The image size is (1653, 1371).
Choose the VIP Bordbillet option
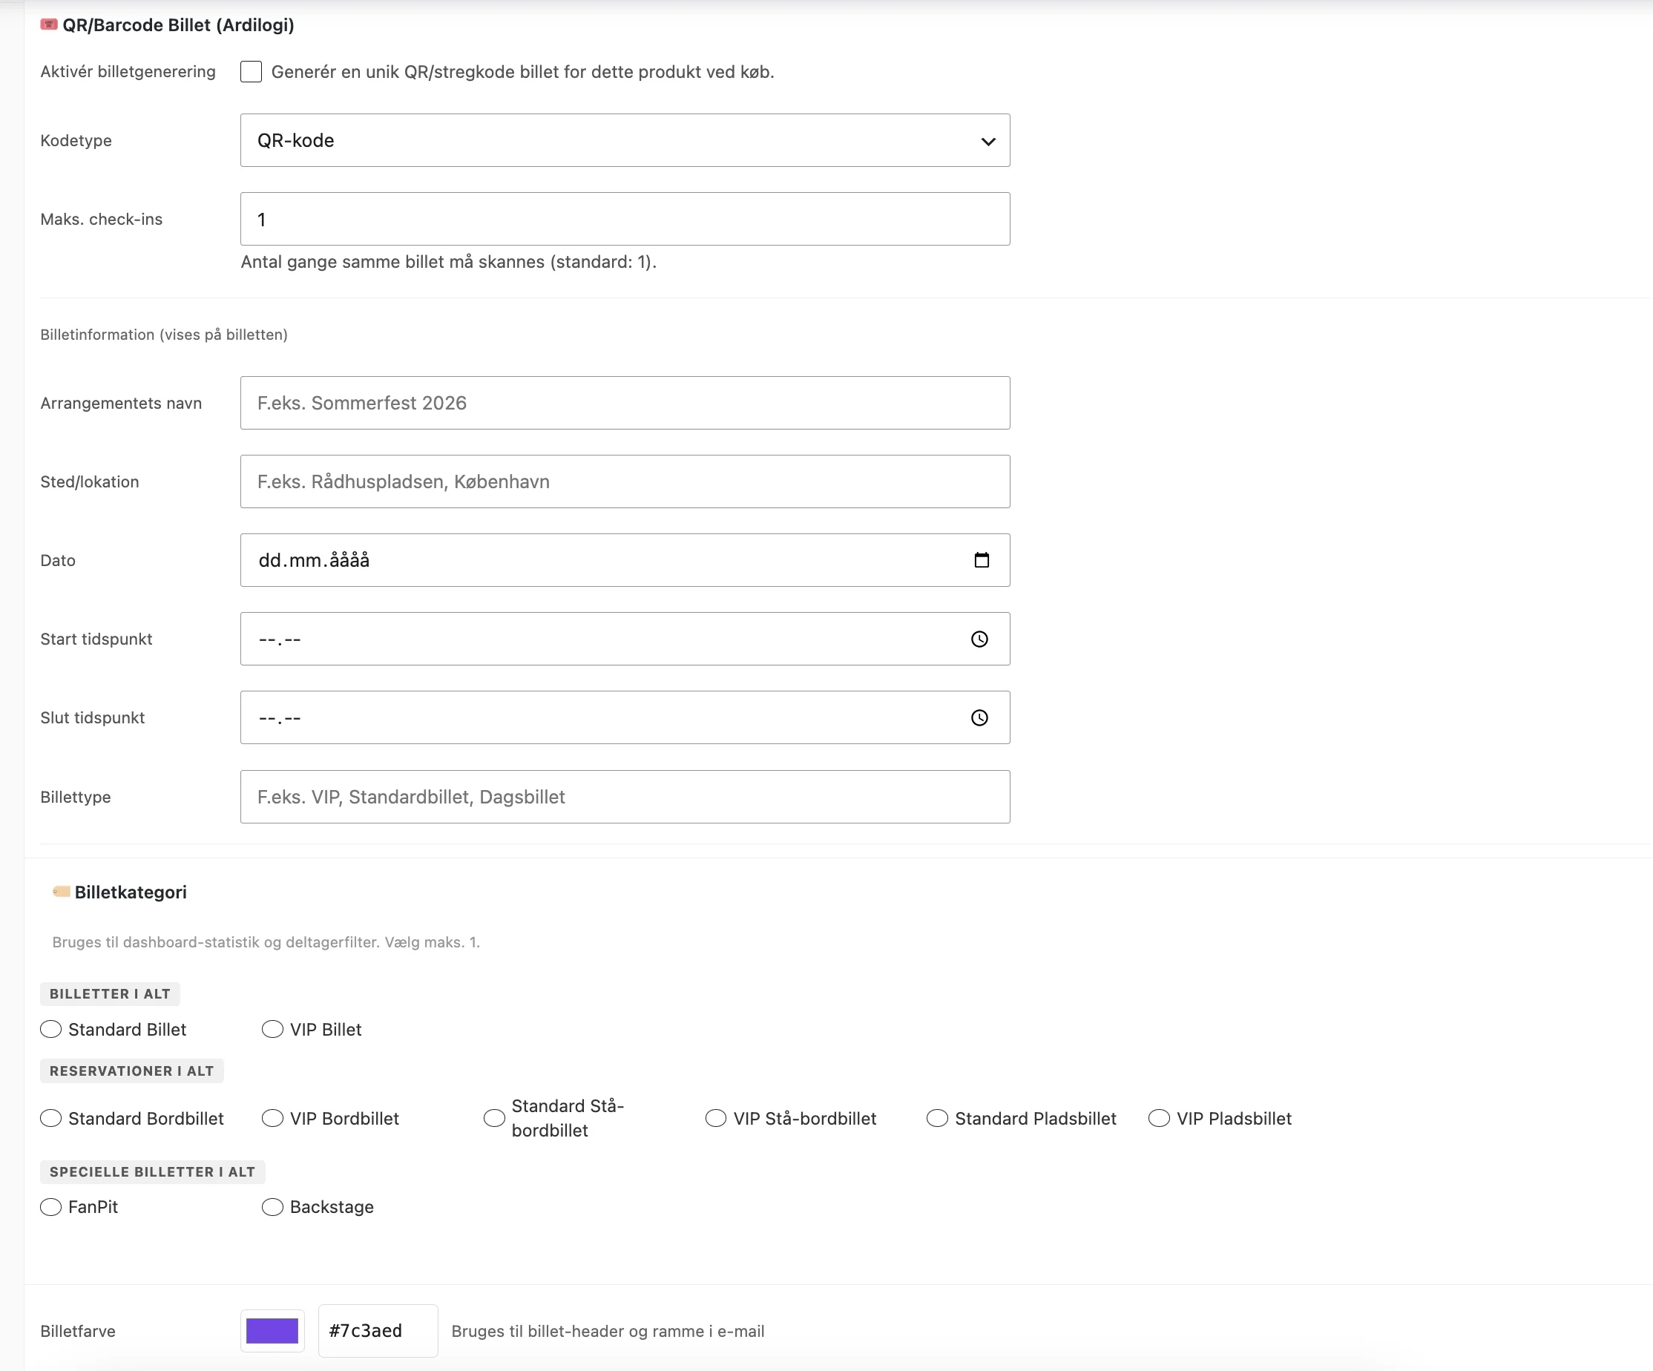pos(272,1118)
